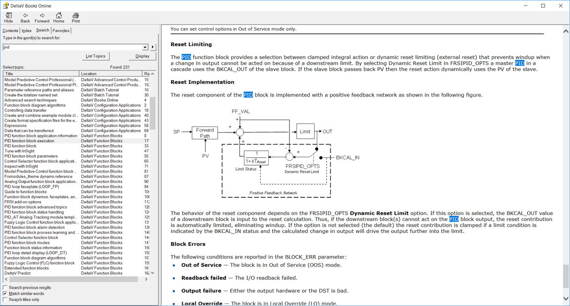This screenshot has width=570, height=306.
Task: Go Back using the toolbar arrow
Action: tap(25, 17)
